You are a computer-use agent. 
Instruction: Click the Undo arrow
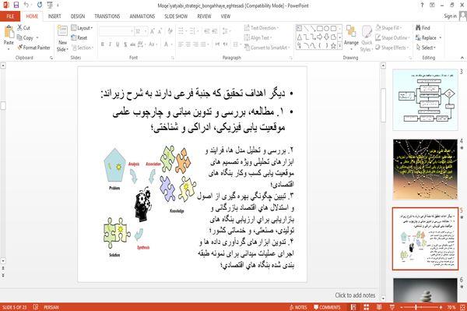(x=26, y=5)
